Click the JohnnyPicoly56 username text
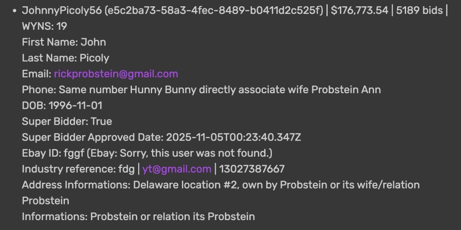The width and height of the screenshot is (461, 230). click(x=62, y=10)
